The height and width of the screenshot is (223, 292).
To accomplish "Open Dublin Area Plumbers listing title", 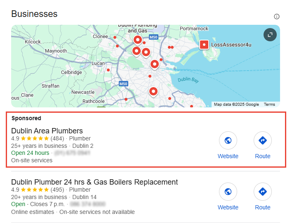I will (x=47, y=131).
